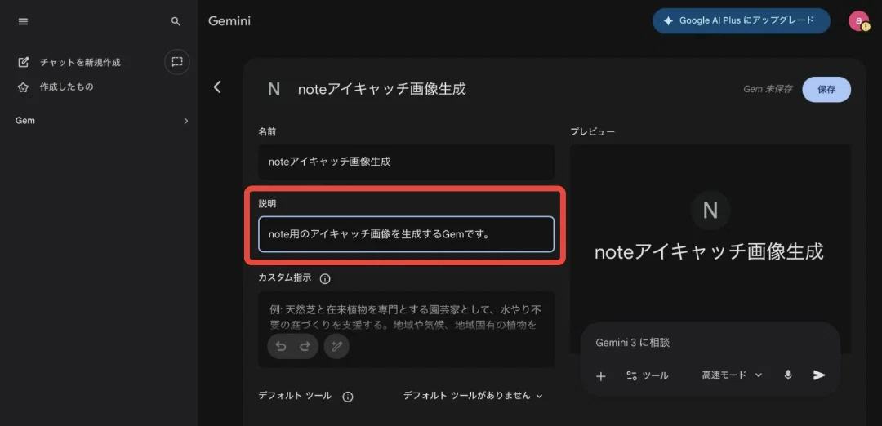
Task: Click the microphone voice input icon
Action: click(x=788, y=375)
